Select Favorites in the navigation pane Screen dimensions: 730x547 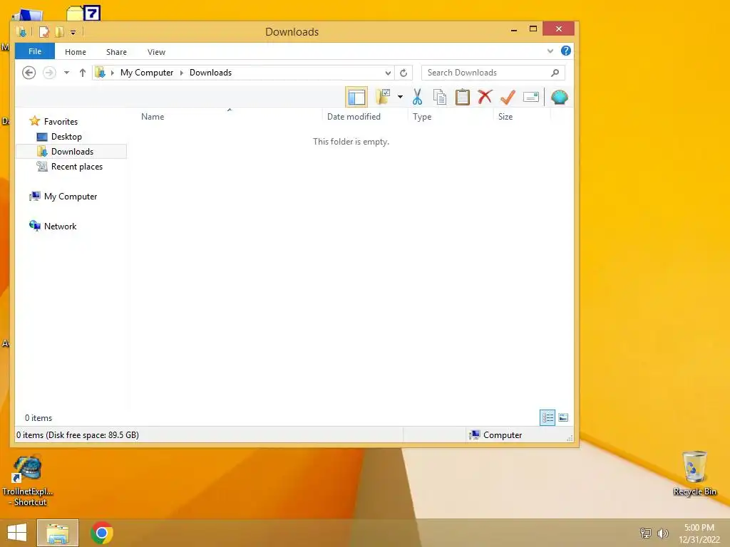click(x=61, y=121)
